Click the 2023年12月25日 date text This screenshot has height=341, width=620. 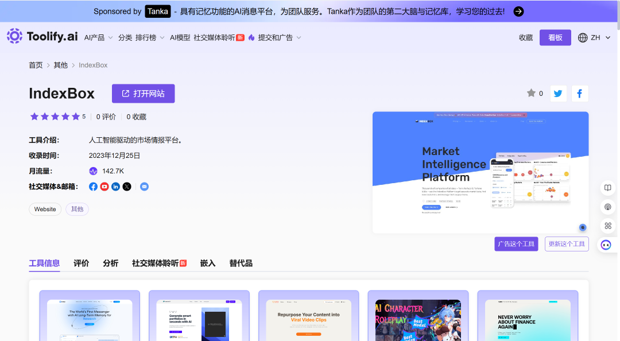pos(114,156)
